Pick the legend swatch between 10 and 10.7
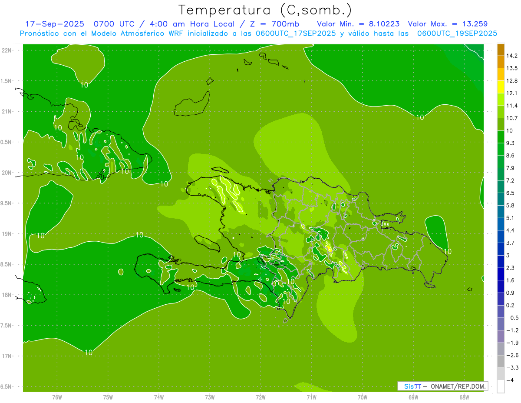Image resolution: width=521 pixels, height=403 pixels. point(501,124)
